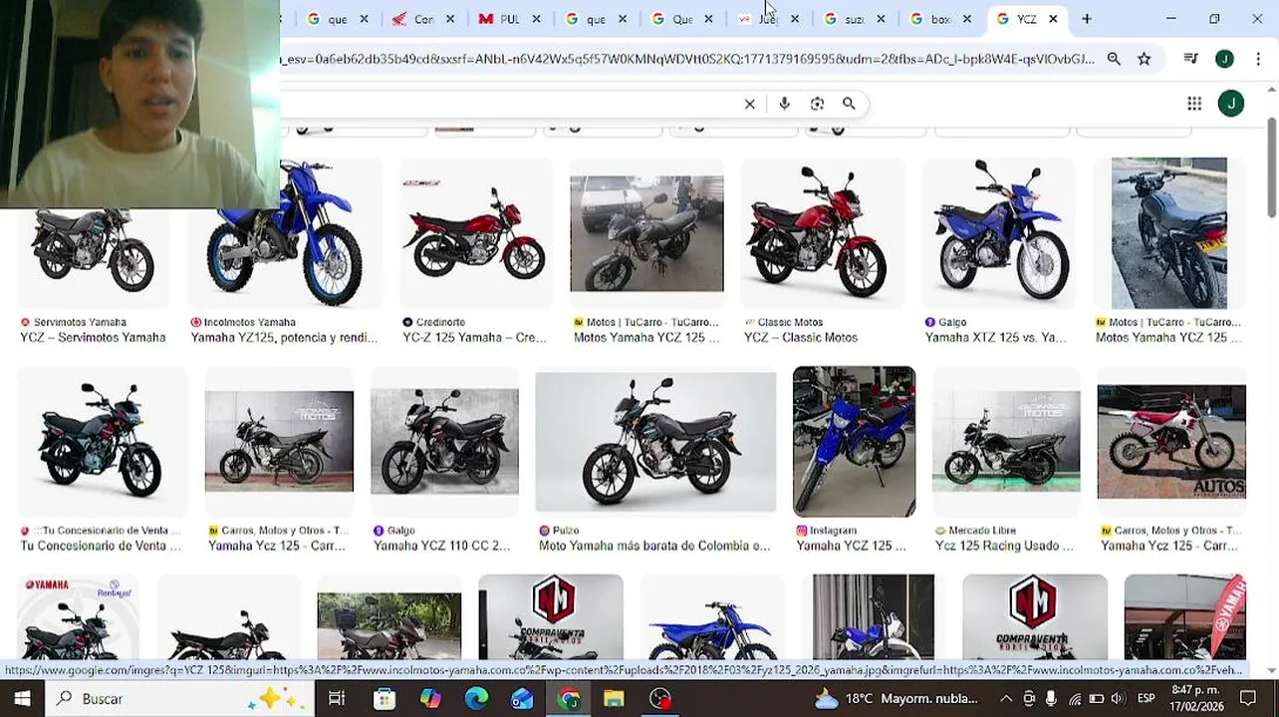Click the Windows Buscar search box
Viewport: 1279px width, 717px height.
coord(179,698)
